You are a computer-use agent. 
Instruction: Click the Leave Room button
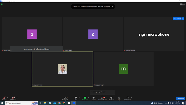[x=180, y=99]
